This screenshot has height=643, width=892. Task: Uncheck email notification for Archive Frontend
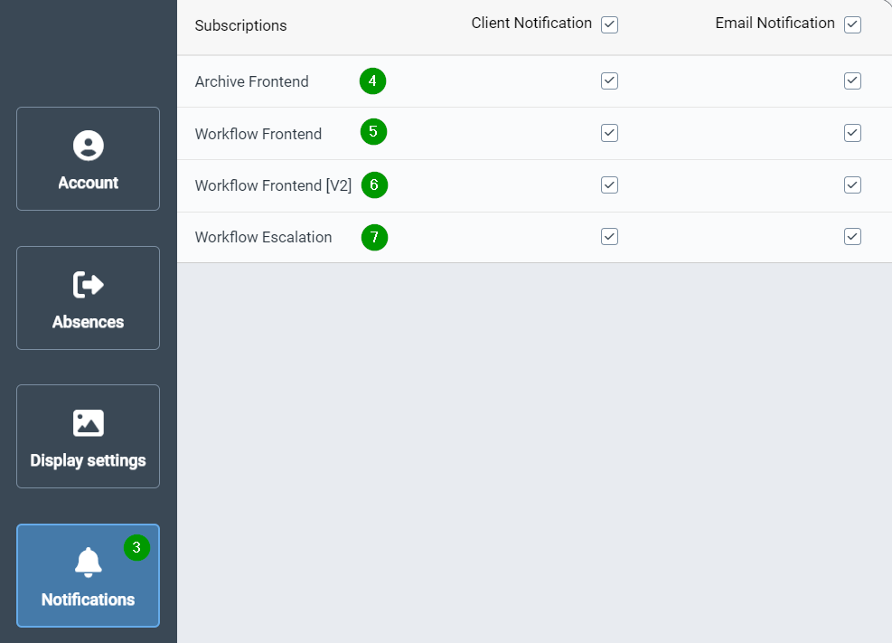(852, 81)
